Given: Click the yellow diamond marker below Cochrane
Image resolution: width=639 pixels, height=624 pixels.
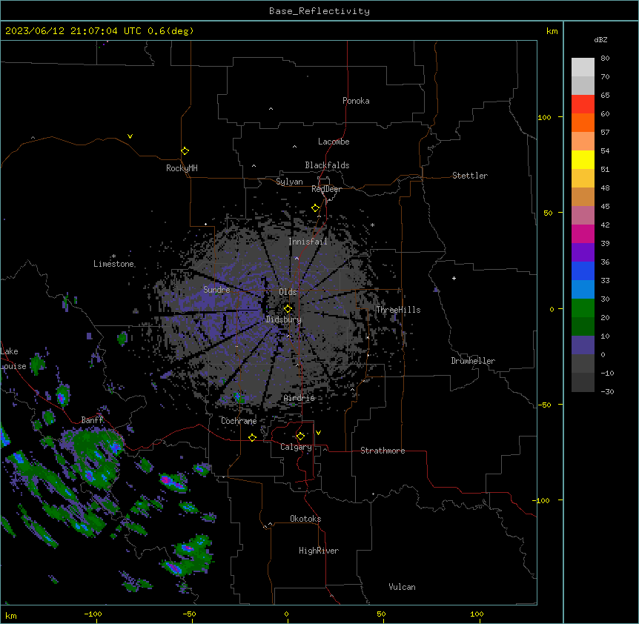Looking at the screenshot, I should click(x=252, y=437).
